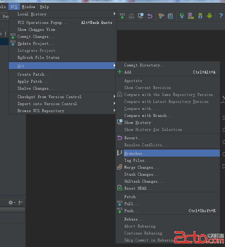
Task: Expand the Local History submenu
Action: click(x=63, y=14)
